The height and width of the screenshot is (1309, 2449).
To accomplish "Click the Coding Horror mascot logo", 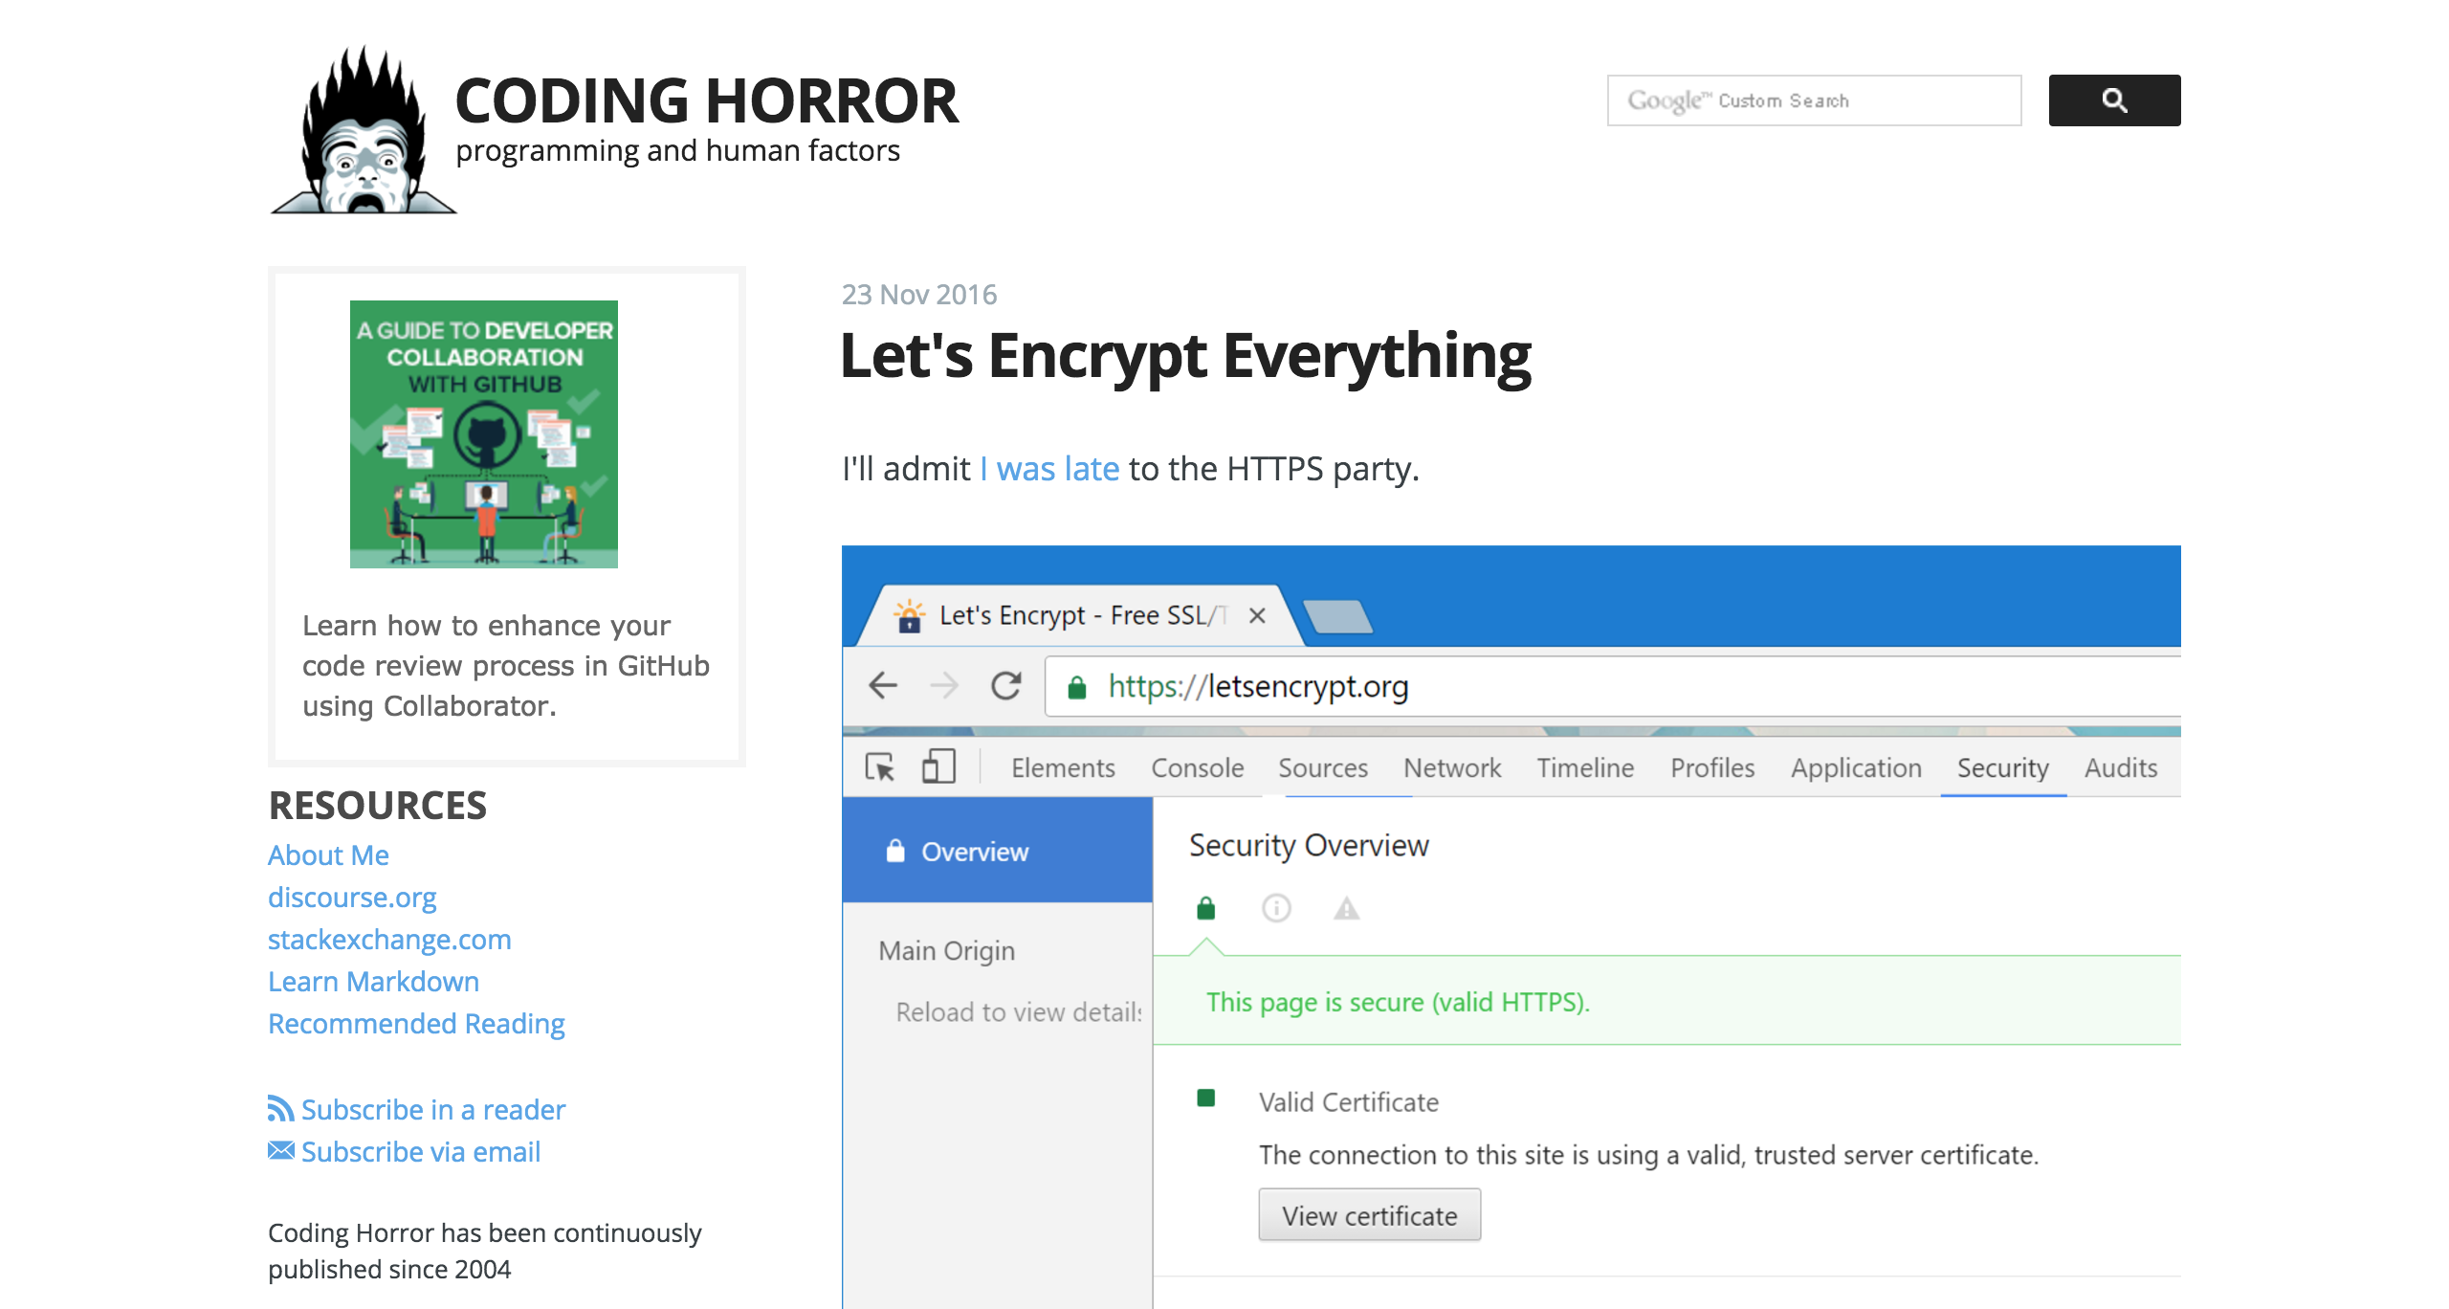I will pos(364,129).
